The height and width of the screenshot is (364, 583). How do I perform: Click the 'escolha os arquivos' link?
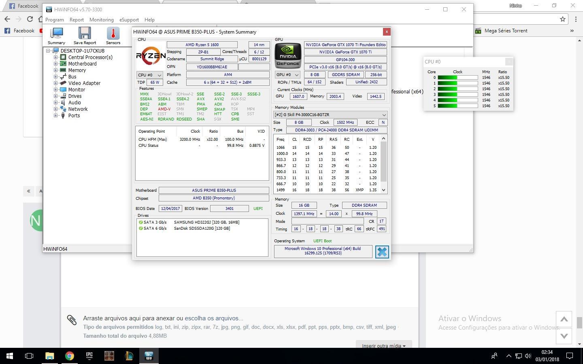tap(214, 318)
